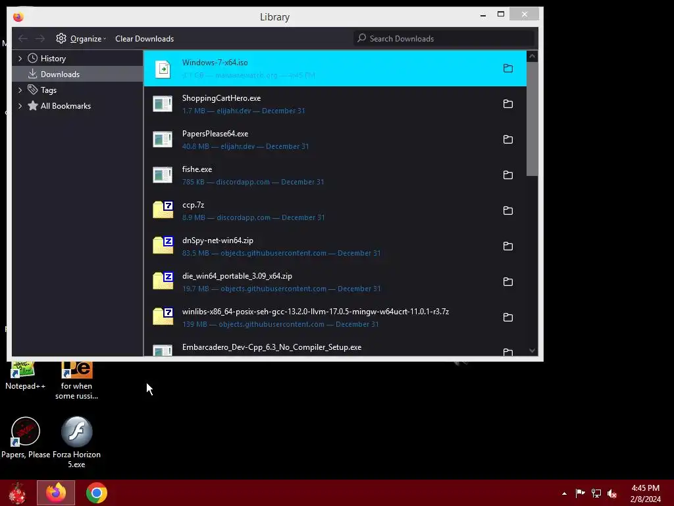
Task: Click the network tray icon
Action: pos(596,493)
